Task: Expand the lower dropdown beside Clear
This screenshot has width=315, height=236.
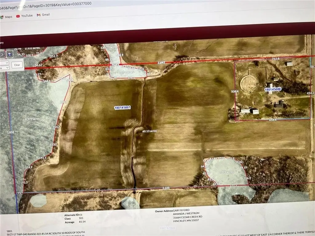Action: pyautogui.click(x=5, y=68)
